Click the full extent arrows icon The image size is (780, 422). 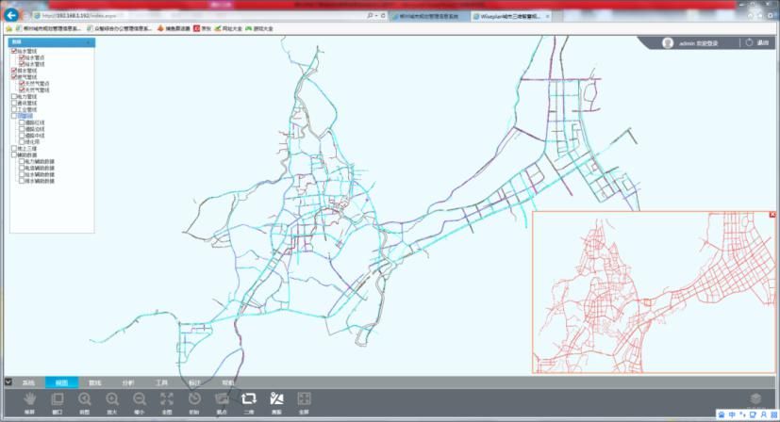[166, 400]
